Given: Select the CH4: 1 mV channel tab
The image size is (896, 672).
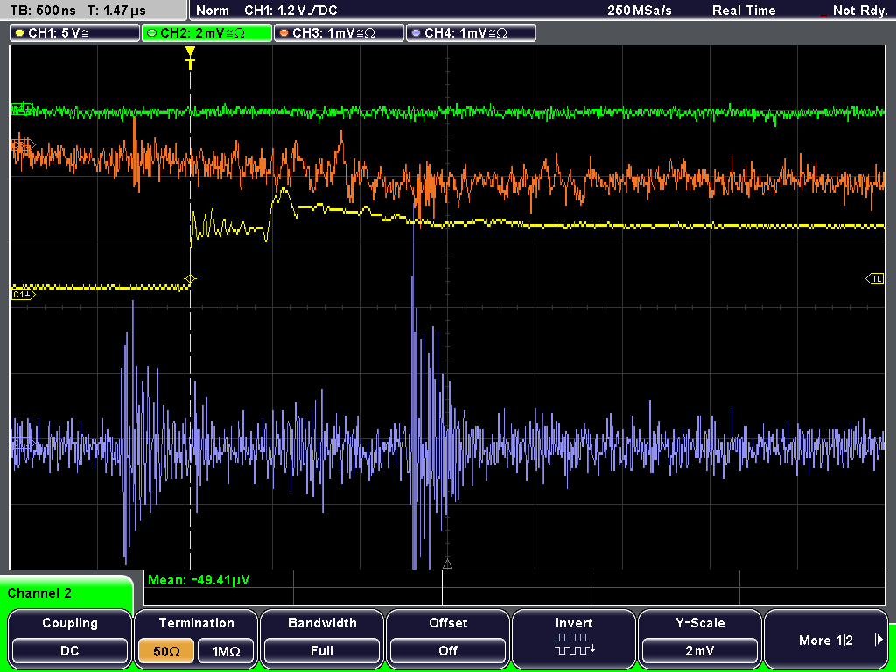Looking at the screenshot, I should tap(471, 32).
